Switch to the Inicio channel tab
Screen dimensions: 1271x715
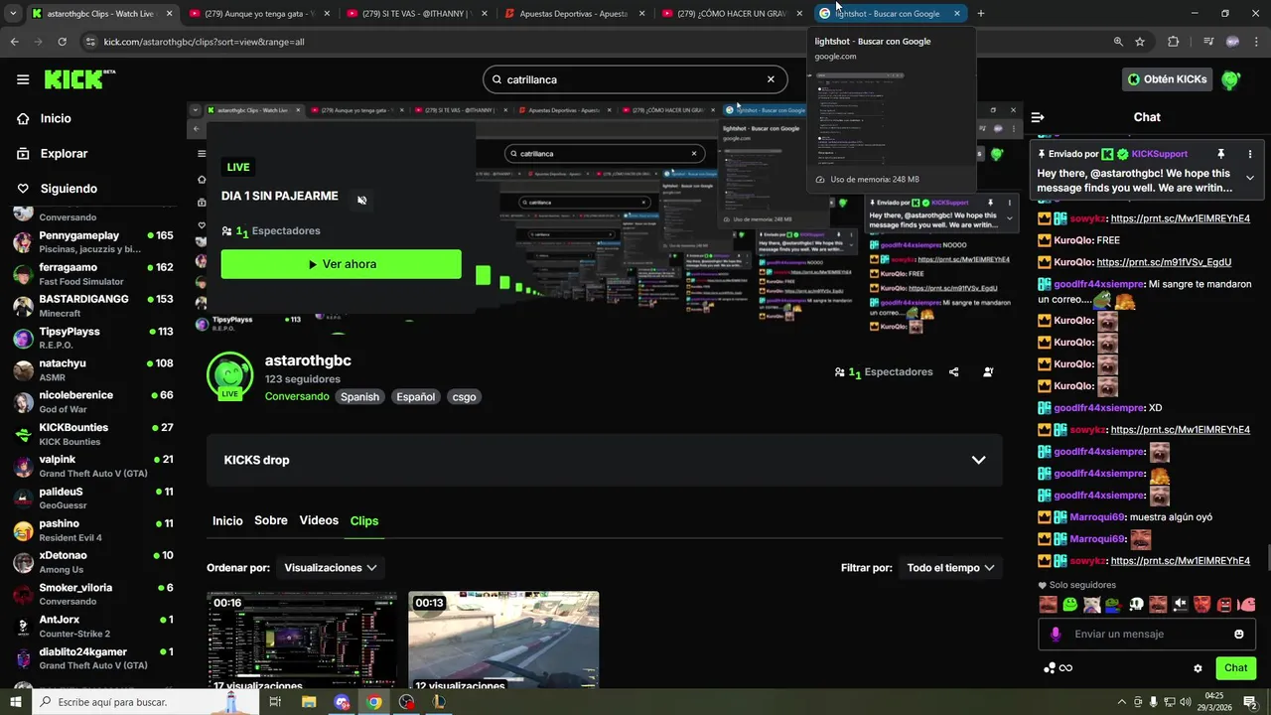tap(227, 520)
